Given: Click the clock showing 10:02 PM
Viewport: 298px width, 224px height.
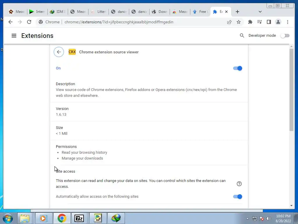Looking at the screenshot, I should click(283, 216).
